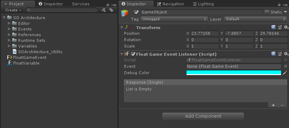
Task: Click the Add Component button
Action: click(x=203, y=116)
